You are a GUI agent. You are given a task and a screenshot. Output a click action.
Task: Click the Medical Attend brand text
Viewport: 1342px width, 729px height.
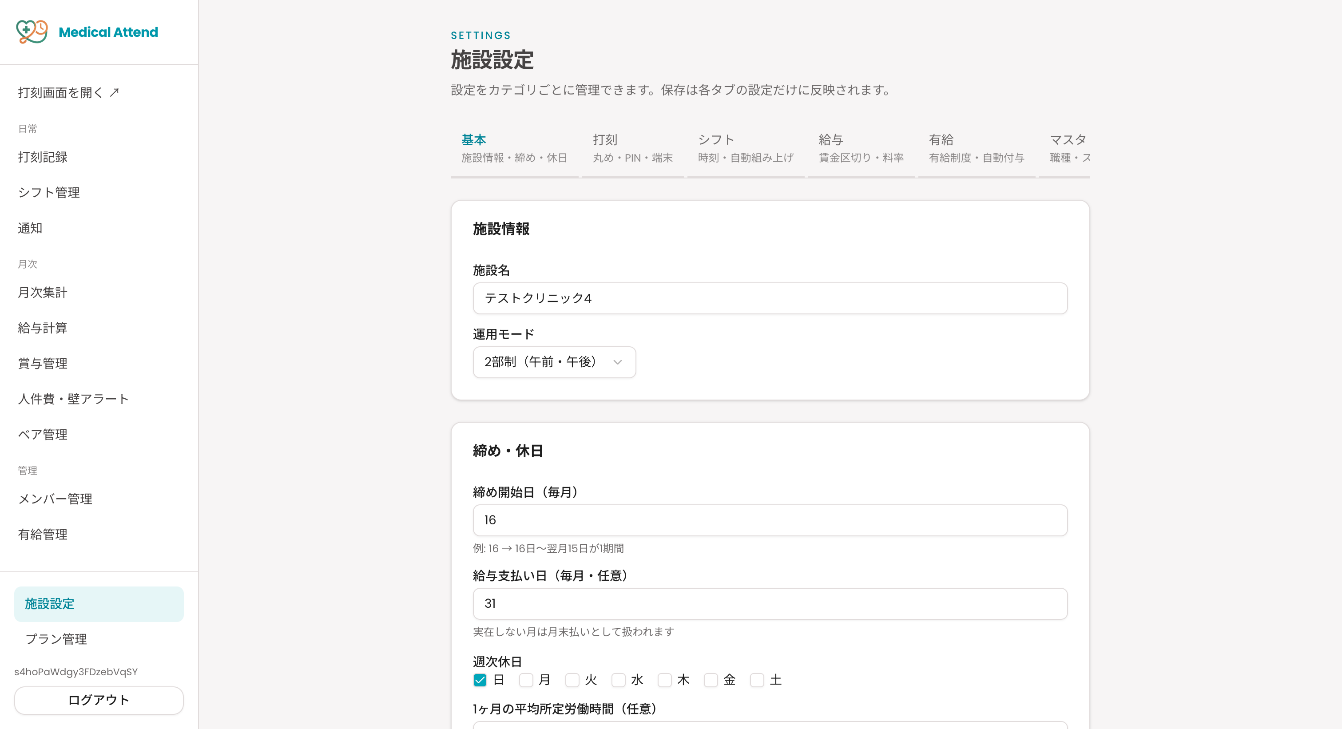pos(108,32)
